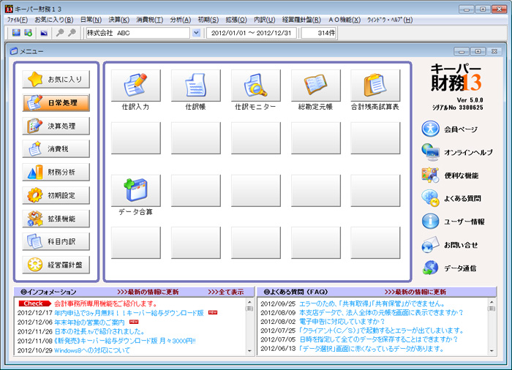
Task: Click information list scroll up arrow
Action: (249, 302)
